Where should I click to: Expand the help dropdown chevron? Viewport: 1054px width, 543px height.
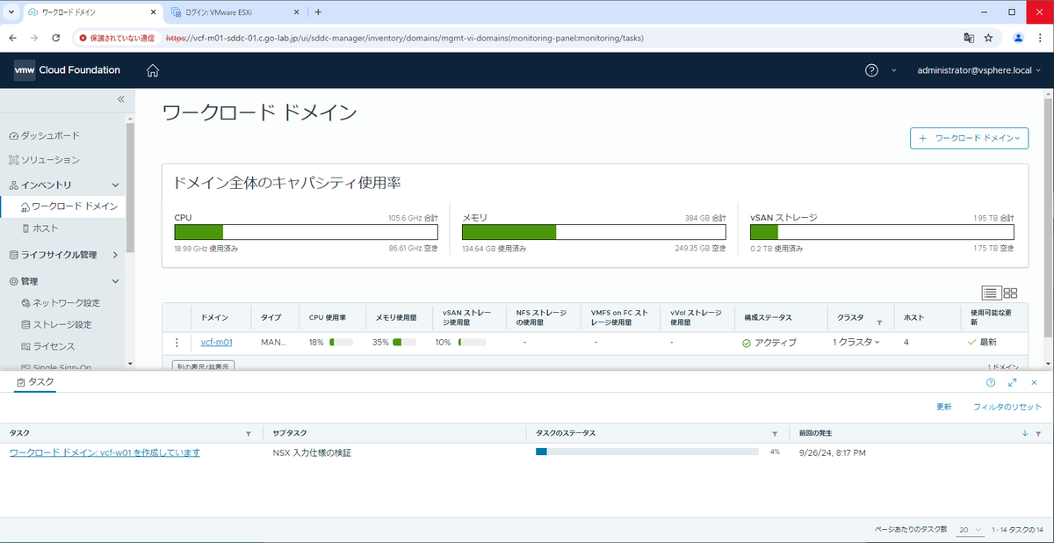[894, 70]
